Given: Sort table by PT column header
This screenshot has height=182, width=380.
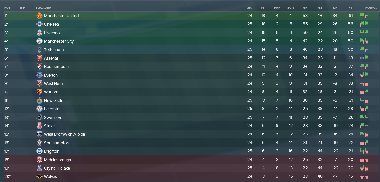Looking at the screenshot, I should point(350,8).
